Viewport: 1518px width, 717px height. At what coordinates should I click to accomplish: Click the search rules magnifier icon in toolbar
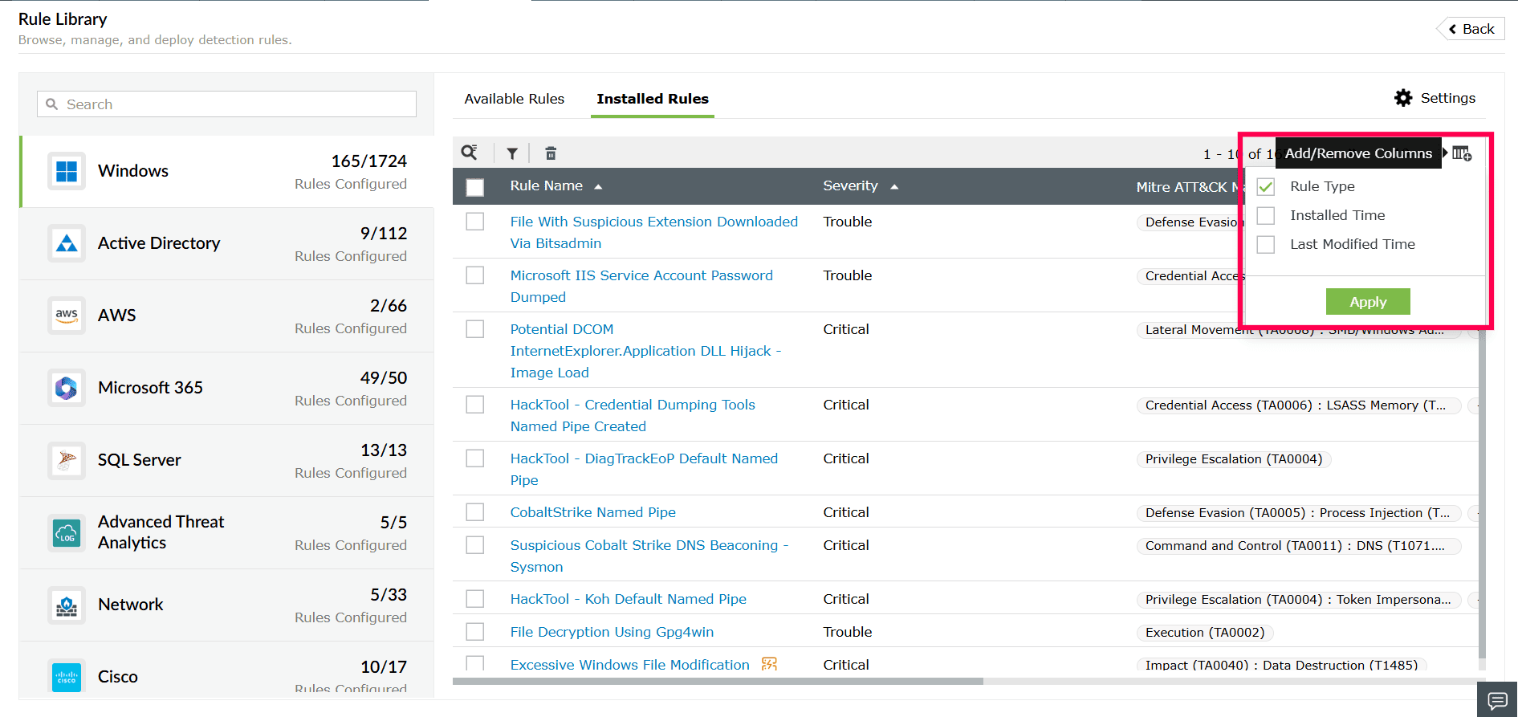469,153
